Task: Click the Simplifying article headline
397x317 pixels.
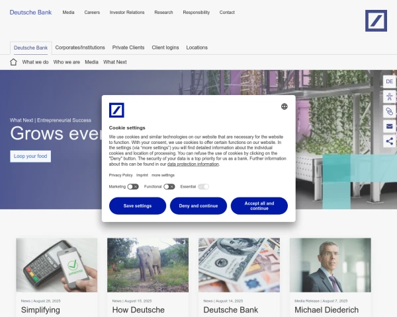Action: click(x=40, y=310)
